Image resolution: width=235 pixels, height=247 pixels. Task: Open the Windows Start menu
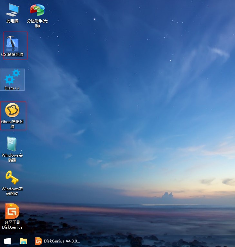coord(7,241)
